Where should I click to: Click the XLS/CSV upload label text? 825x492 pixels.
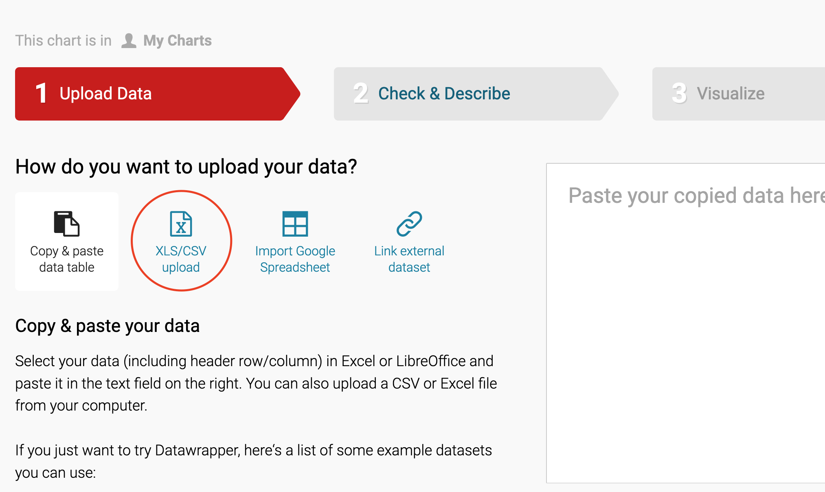coord(181,259)
